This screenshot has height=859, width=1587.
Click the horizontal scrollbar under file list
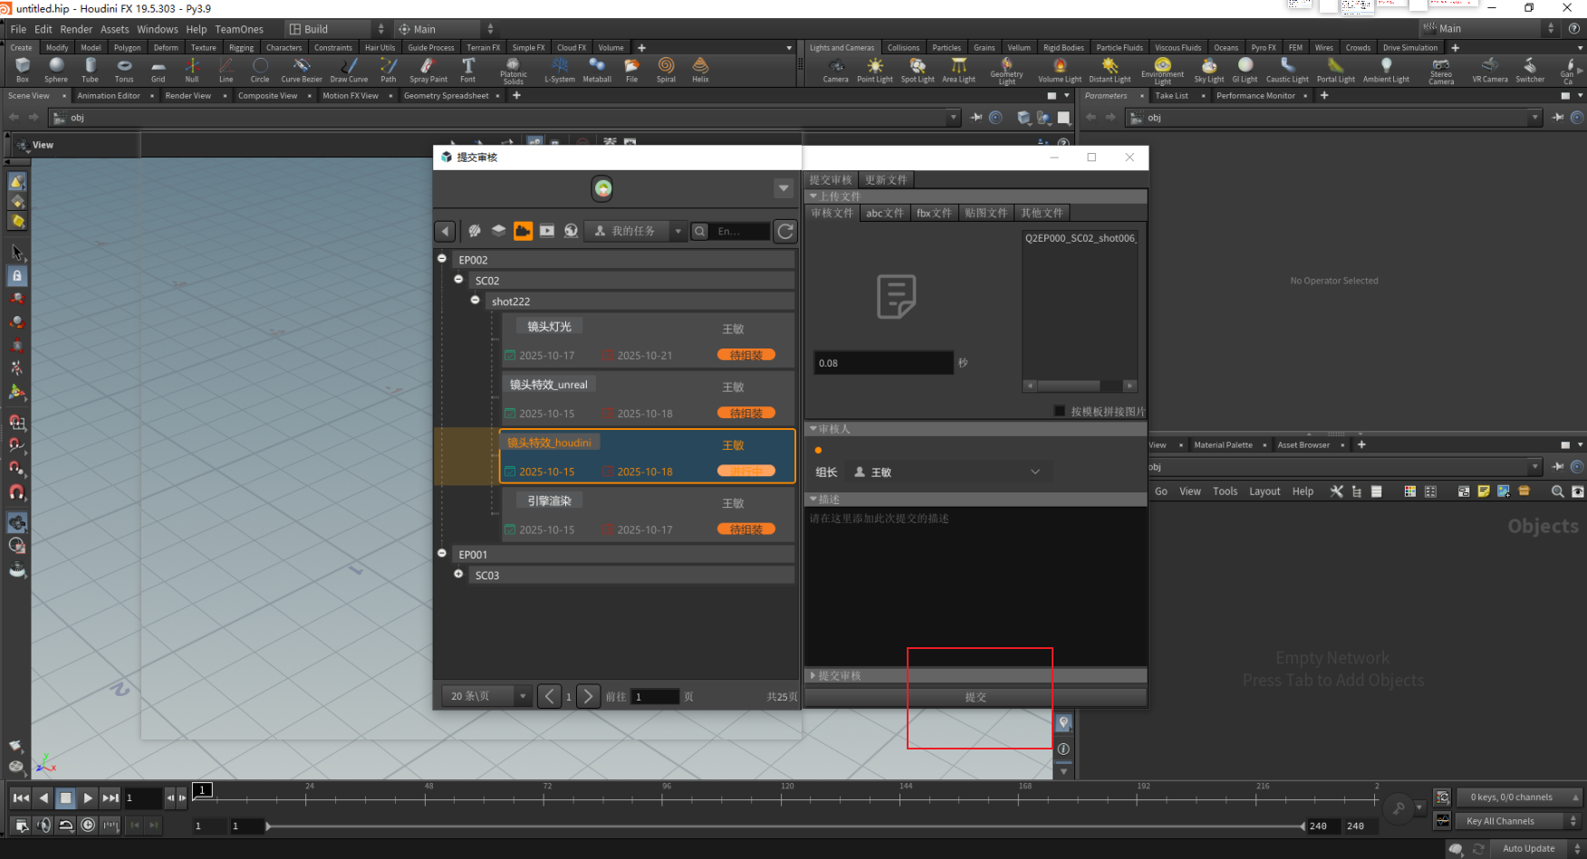[x=1069, y=386]
